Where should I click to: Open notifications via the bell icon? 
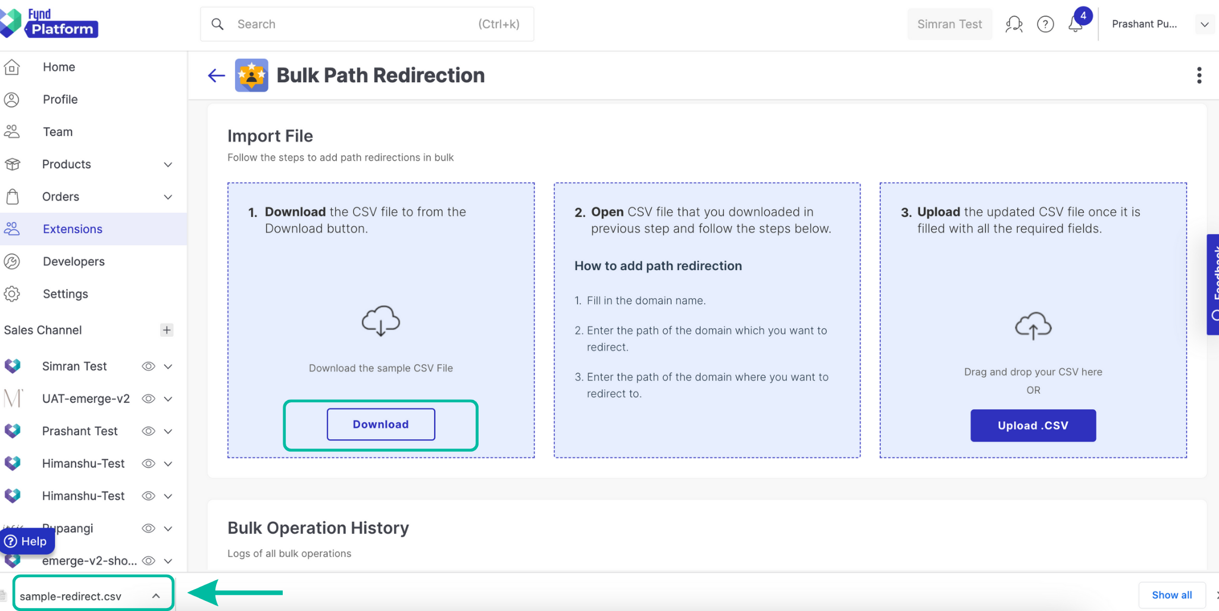[x=1074, y=24]
